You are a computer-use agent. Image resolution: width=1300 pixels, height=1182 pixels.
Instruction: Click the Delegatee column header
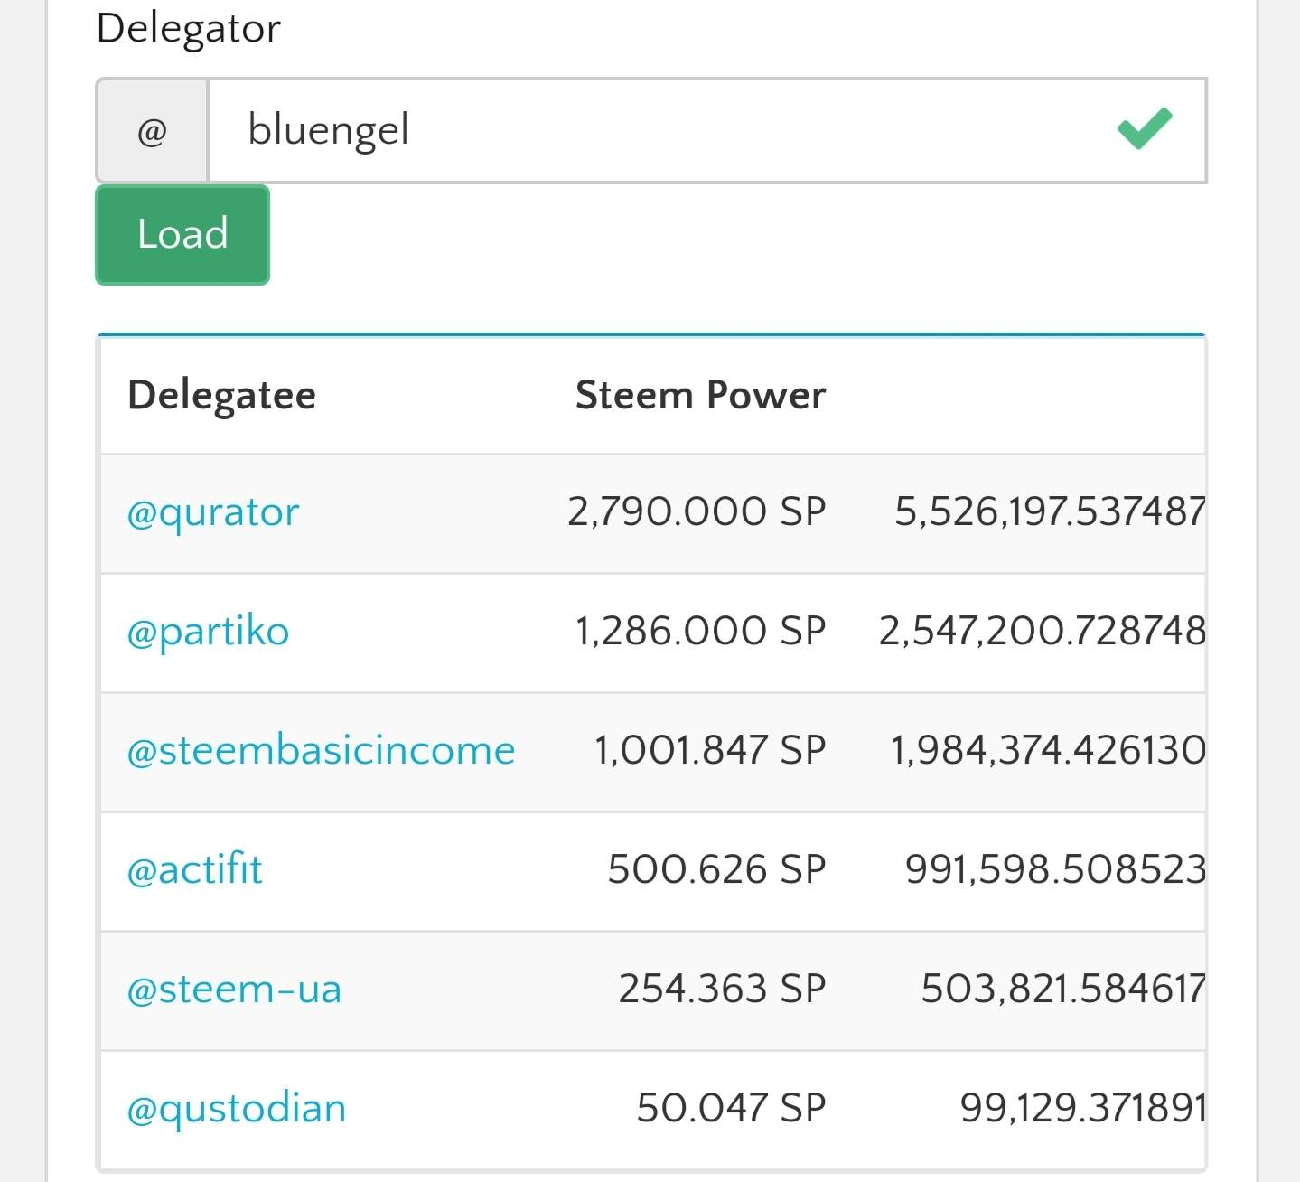(x=222, y=395)
